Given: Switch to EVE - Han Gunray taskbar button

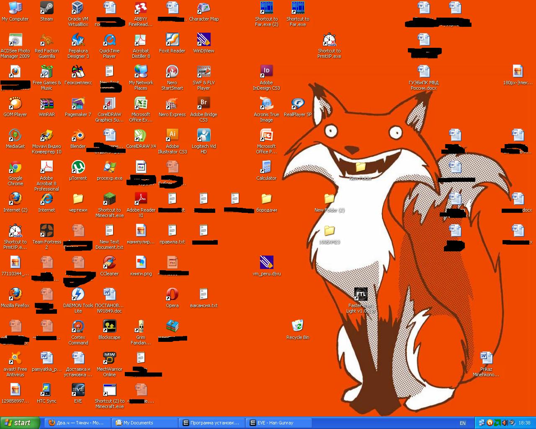Looking at the screenshot, I should click(x=278, y=423).
